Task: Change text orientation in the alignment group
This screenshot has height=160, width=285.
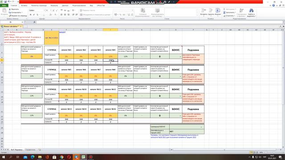Action: pos(73,10)
